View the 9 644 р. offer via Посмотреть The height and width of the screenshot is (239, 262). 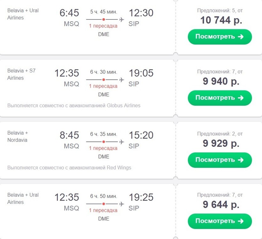(x=220, y=221)
